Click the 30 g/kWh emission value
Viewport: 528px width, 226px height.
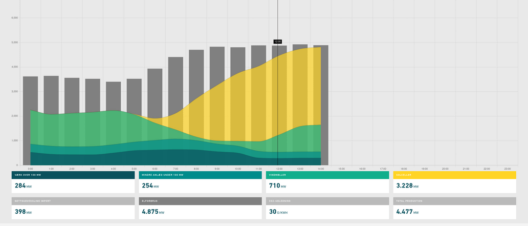click(278, 212)
